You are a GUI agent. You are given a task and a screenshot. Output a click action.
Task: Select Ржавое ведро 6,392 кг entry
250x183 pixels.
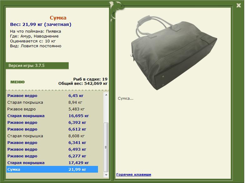[x=52, y=122]
